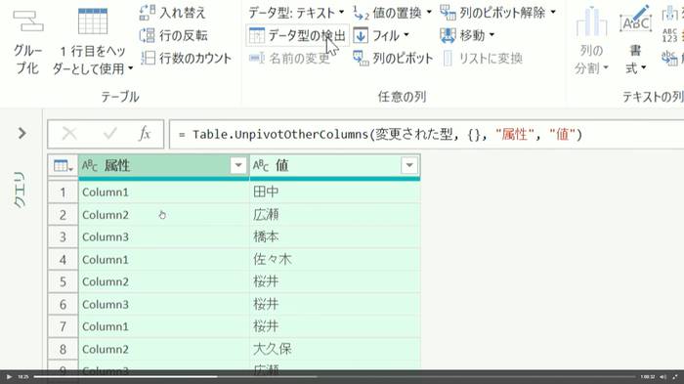This screenshot has height=384, width=684.
Task: Click cell 広瀬 in row 2
Action: point(335,215)
